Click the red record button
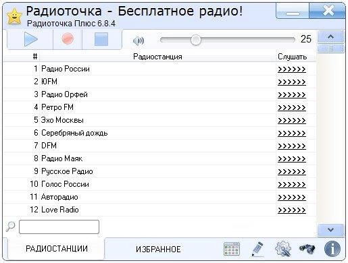The width and height of the screenshot is (348, 263). pos(68,38)
